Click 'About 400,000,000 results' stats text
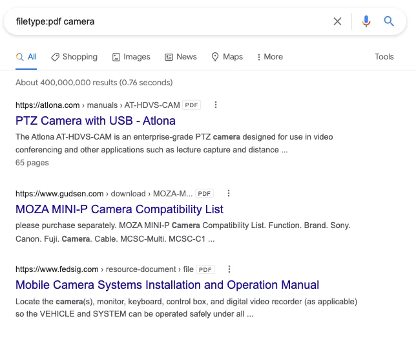The image size is (416, 345). pos(94,83)
